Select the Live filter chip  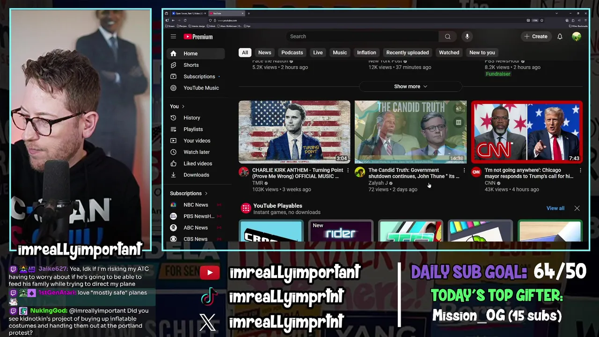tap(318, 52)
